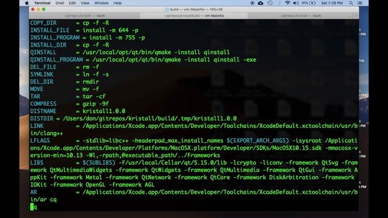Click the COMPRESS variable name

[43, 104]
